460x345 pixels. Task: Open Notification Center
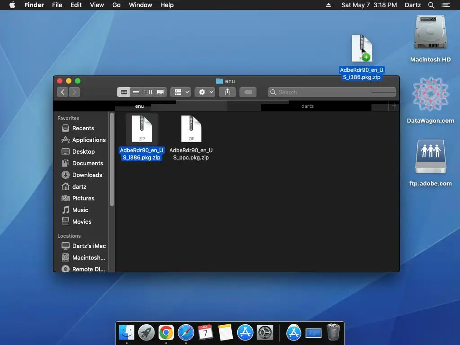[445, 5]
